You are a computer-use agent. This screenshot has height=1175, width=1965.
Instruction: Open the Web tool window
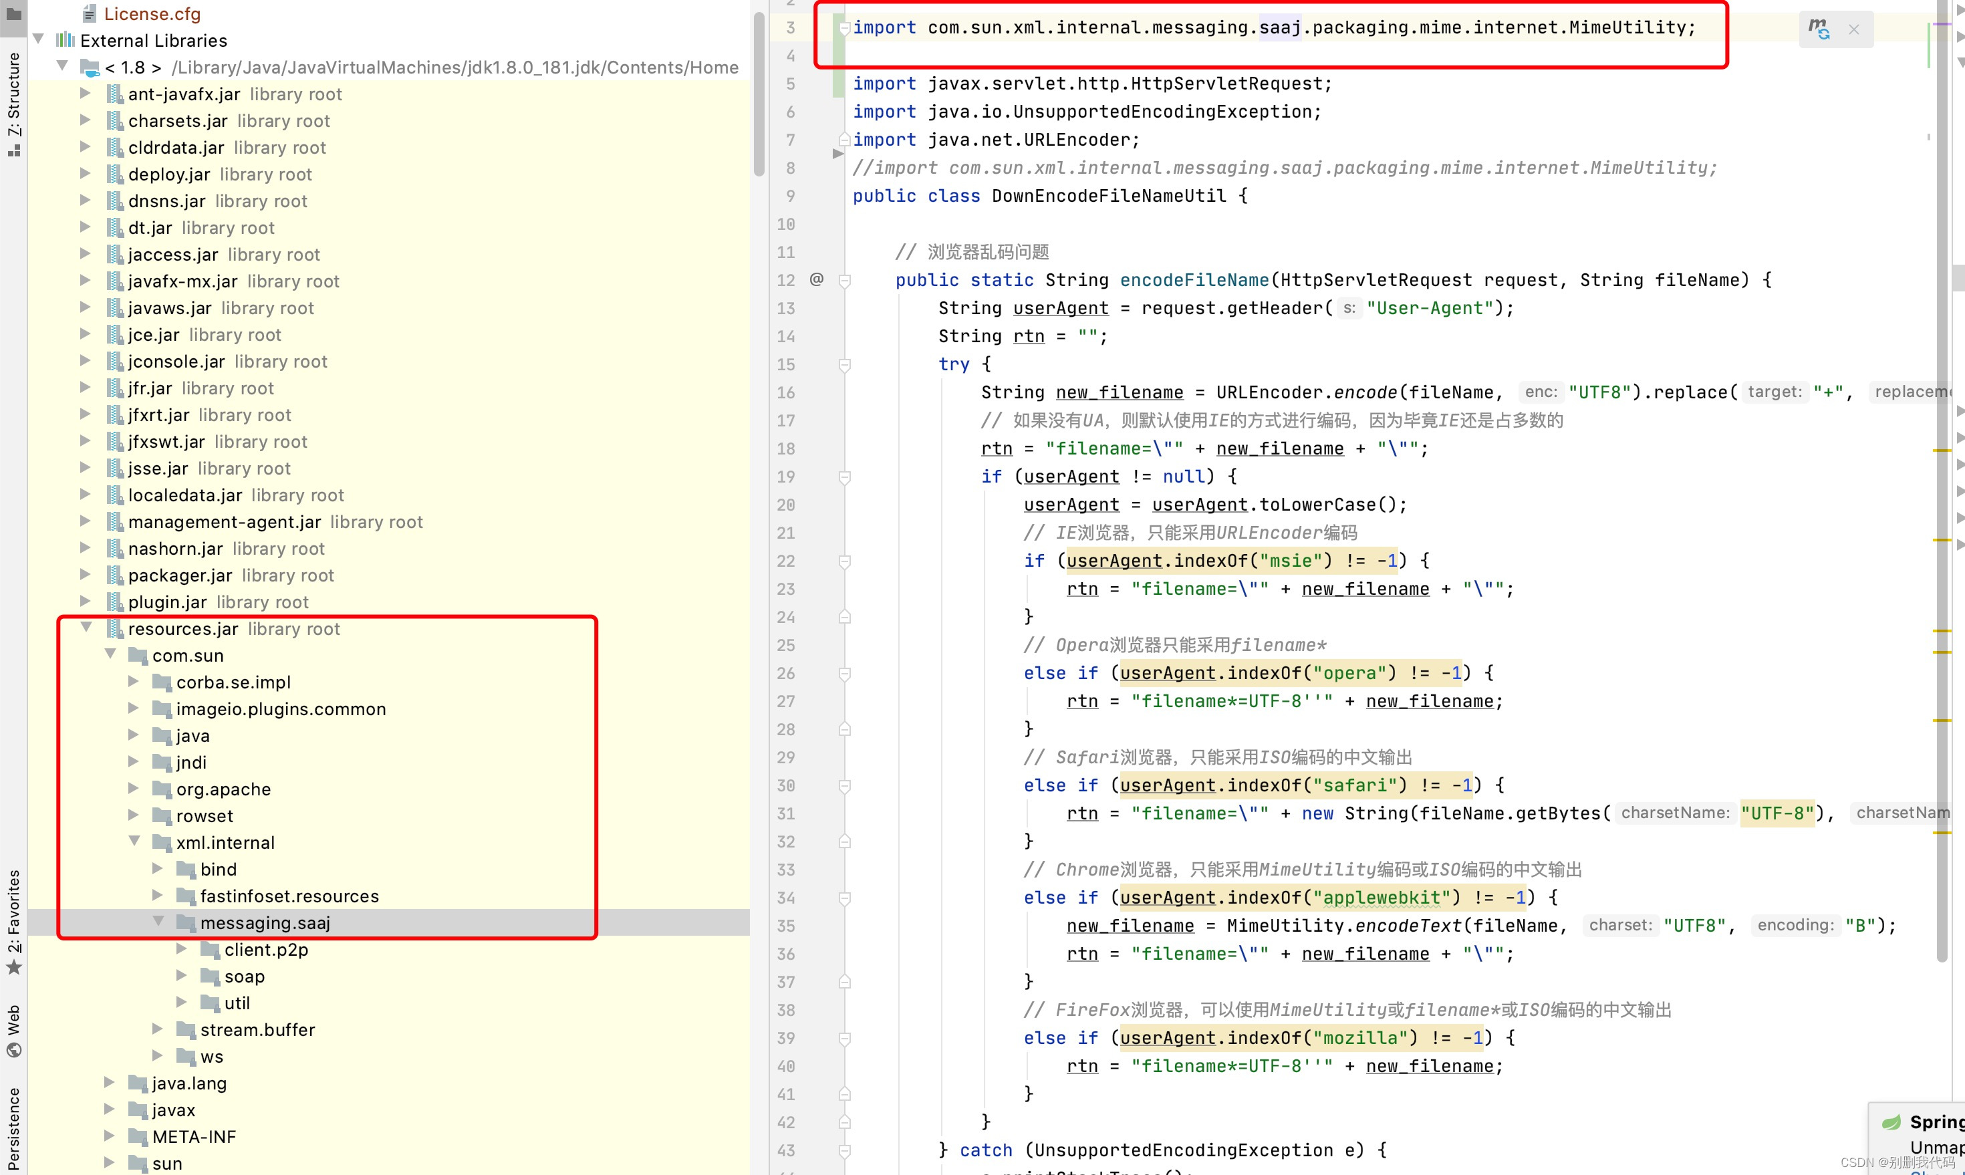pos(13,1030)
